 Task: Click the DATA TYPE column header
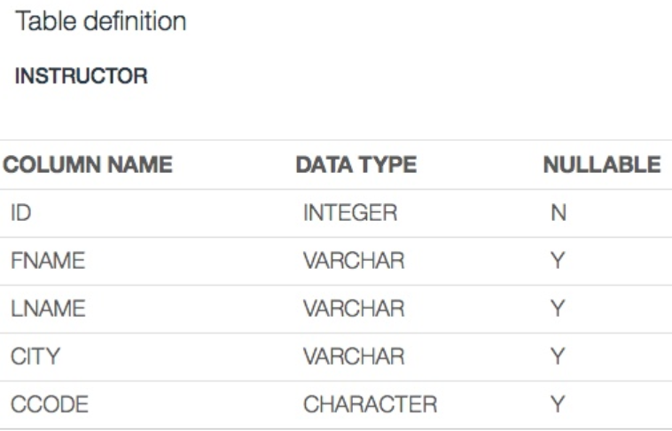pyautogui.click(x=356, y=165)
